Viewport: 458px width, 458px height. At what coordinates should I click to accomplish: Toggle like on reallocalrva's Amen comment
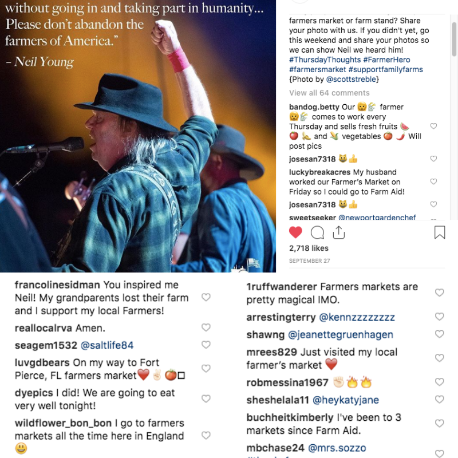click(206, 327)
